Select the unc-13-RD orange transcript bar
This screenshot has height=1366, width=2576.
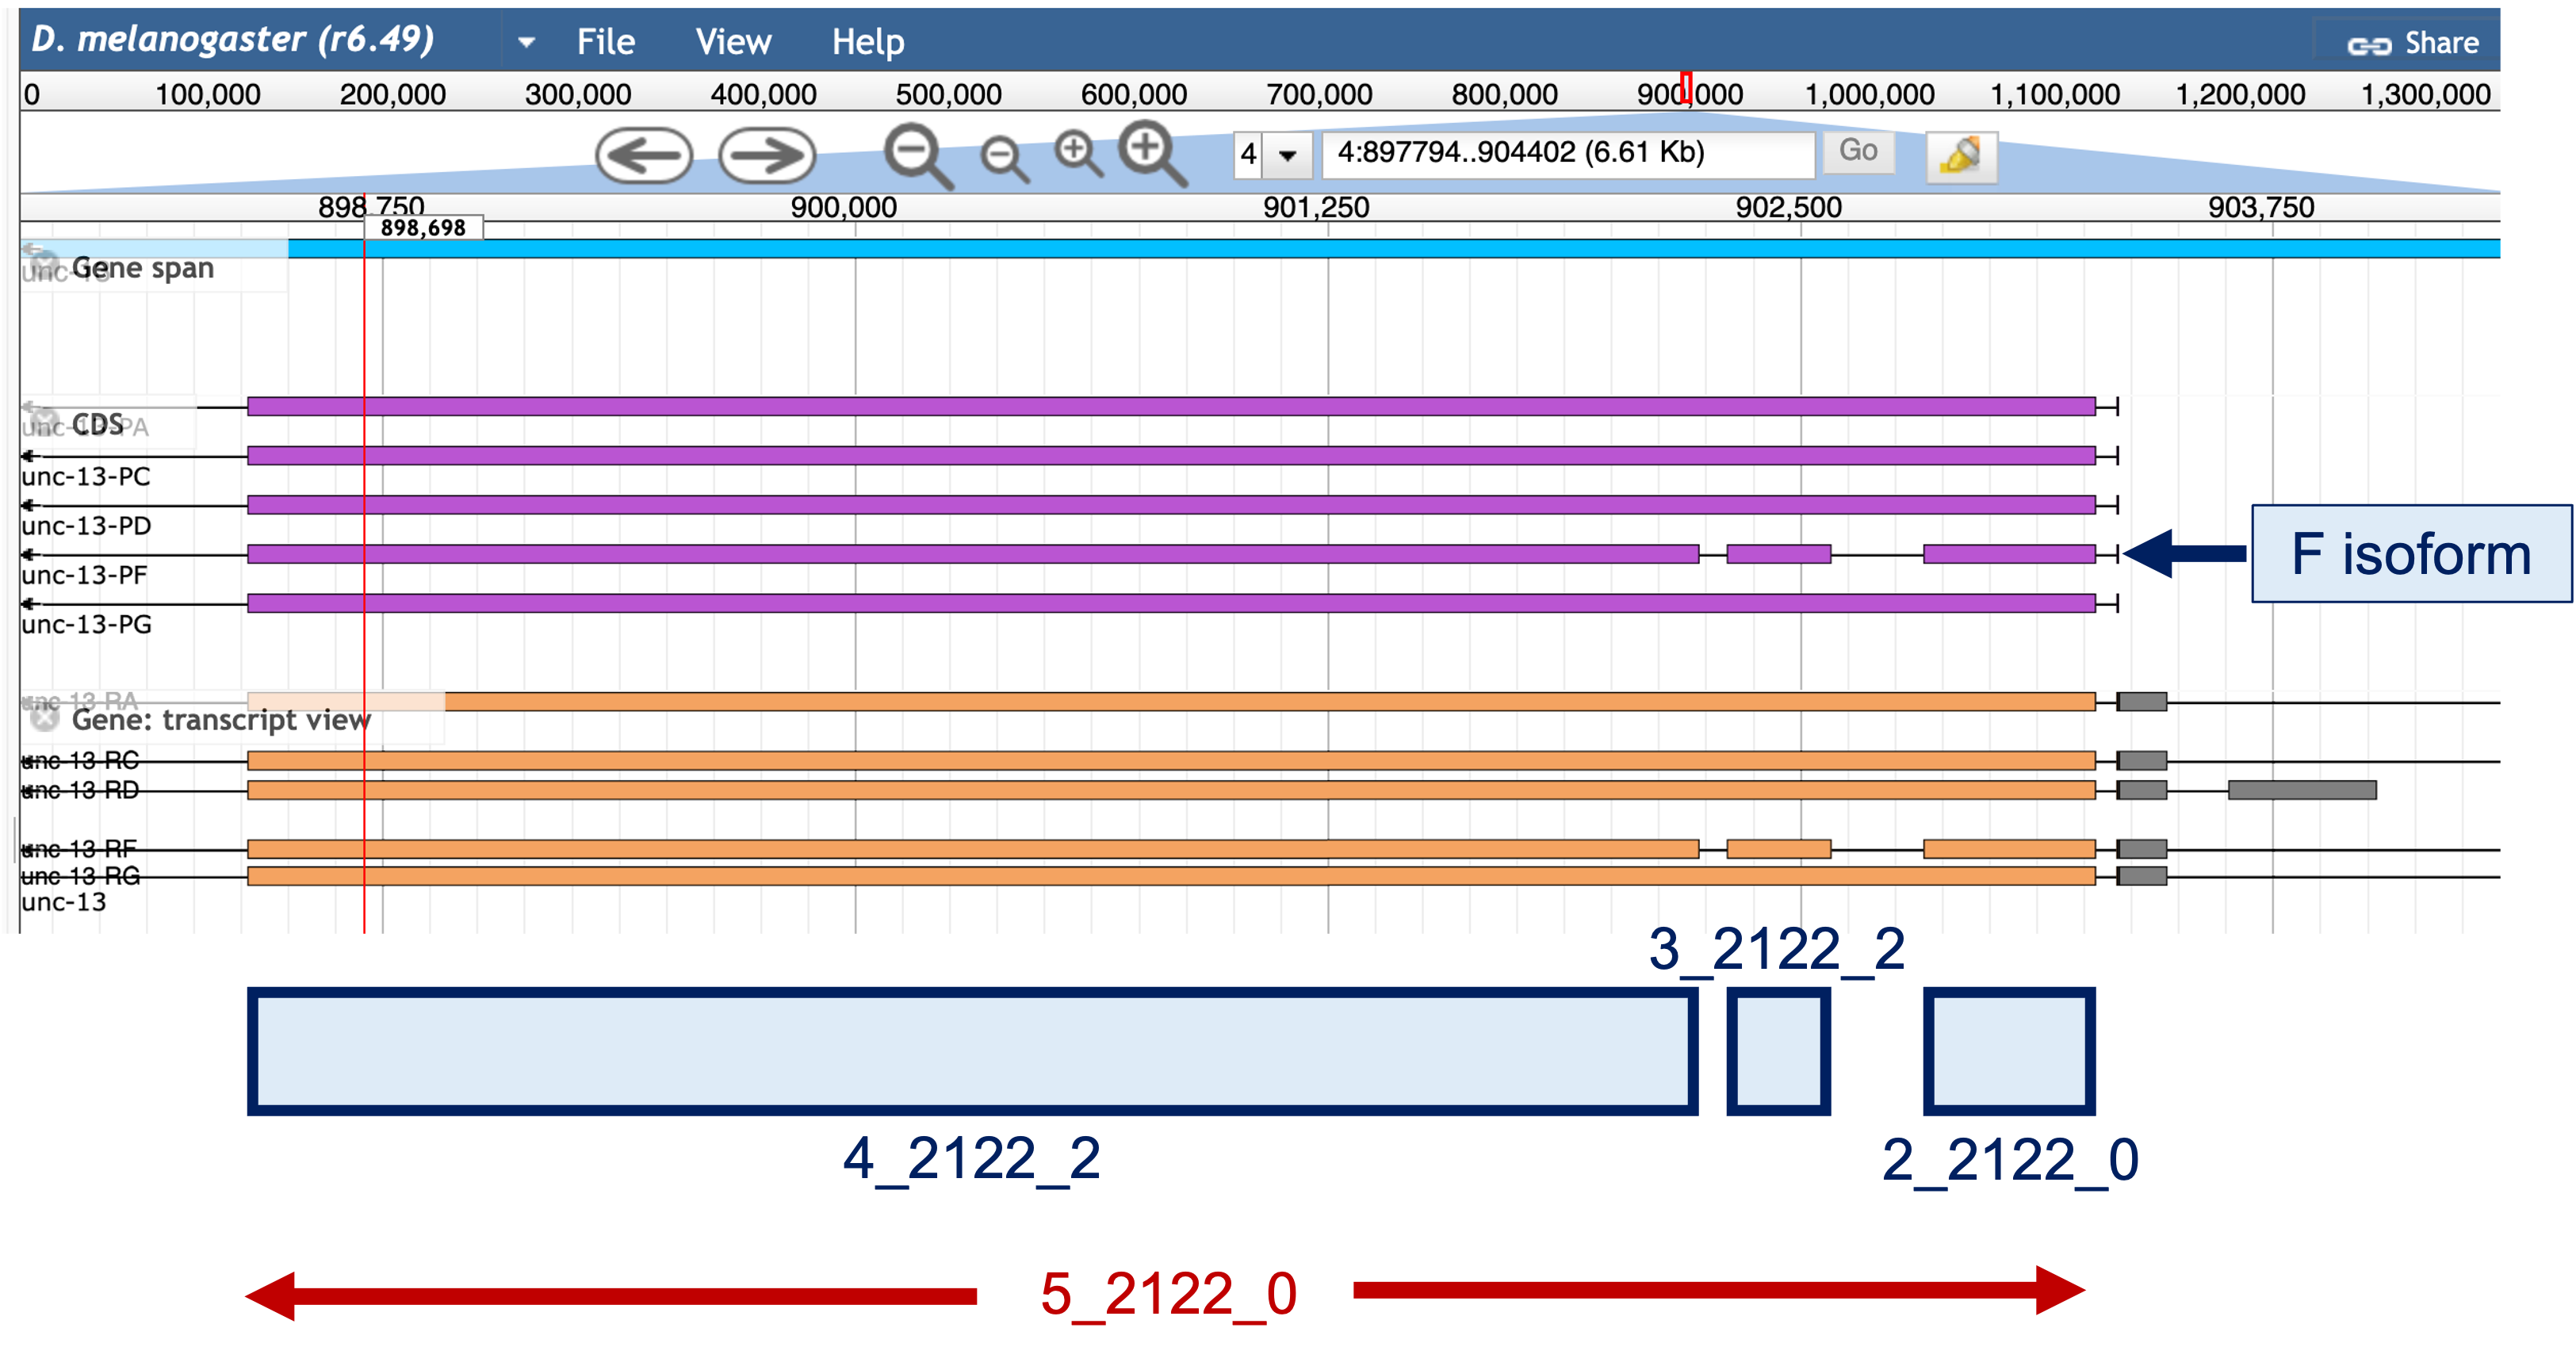coord(1171,790)
